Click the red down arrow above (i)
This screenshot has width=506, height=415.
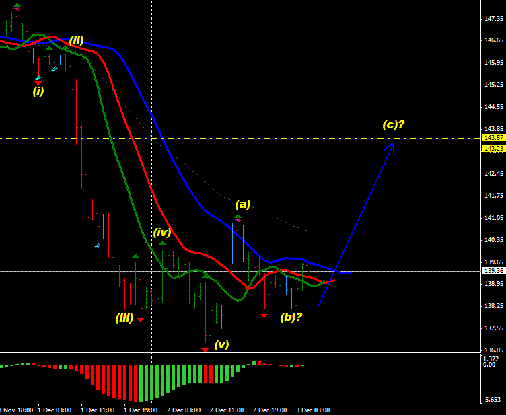[x=38, y=83]
